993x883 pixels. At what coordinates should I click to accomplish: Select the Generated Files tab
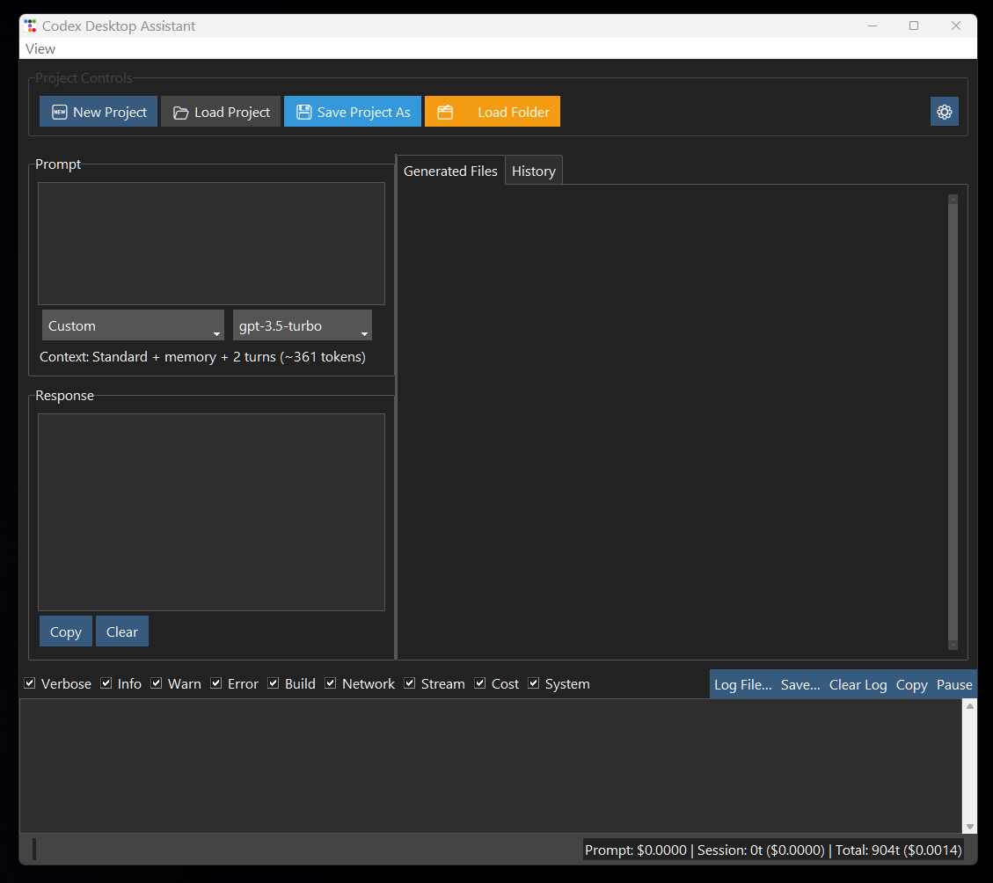(450, 171)
